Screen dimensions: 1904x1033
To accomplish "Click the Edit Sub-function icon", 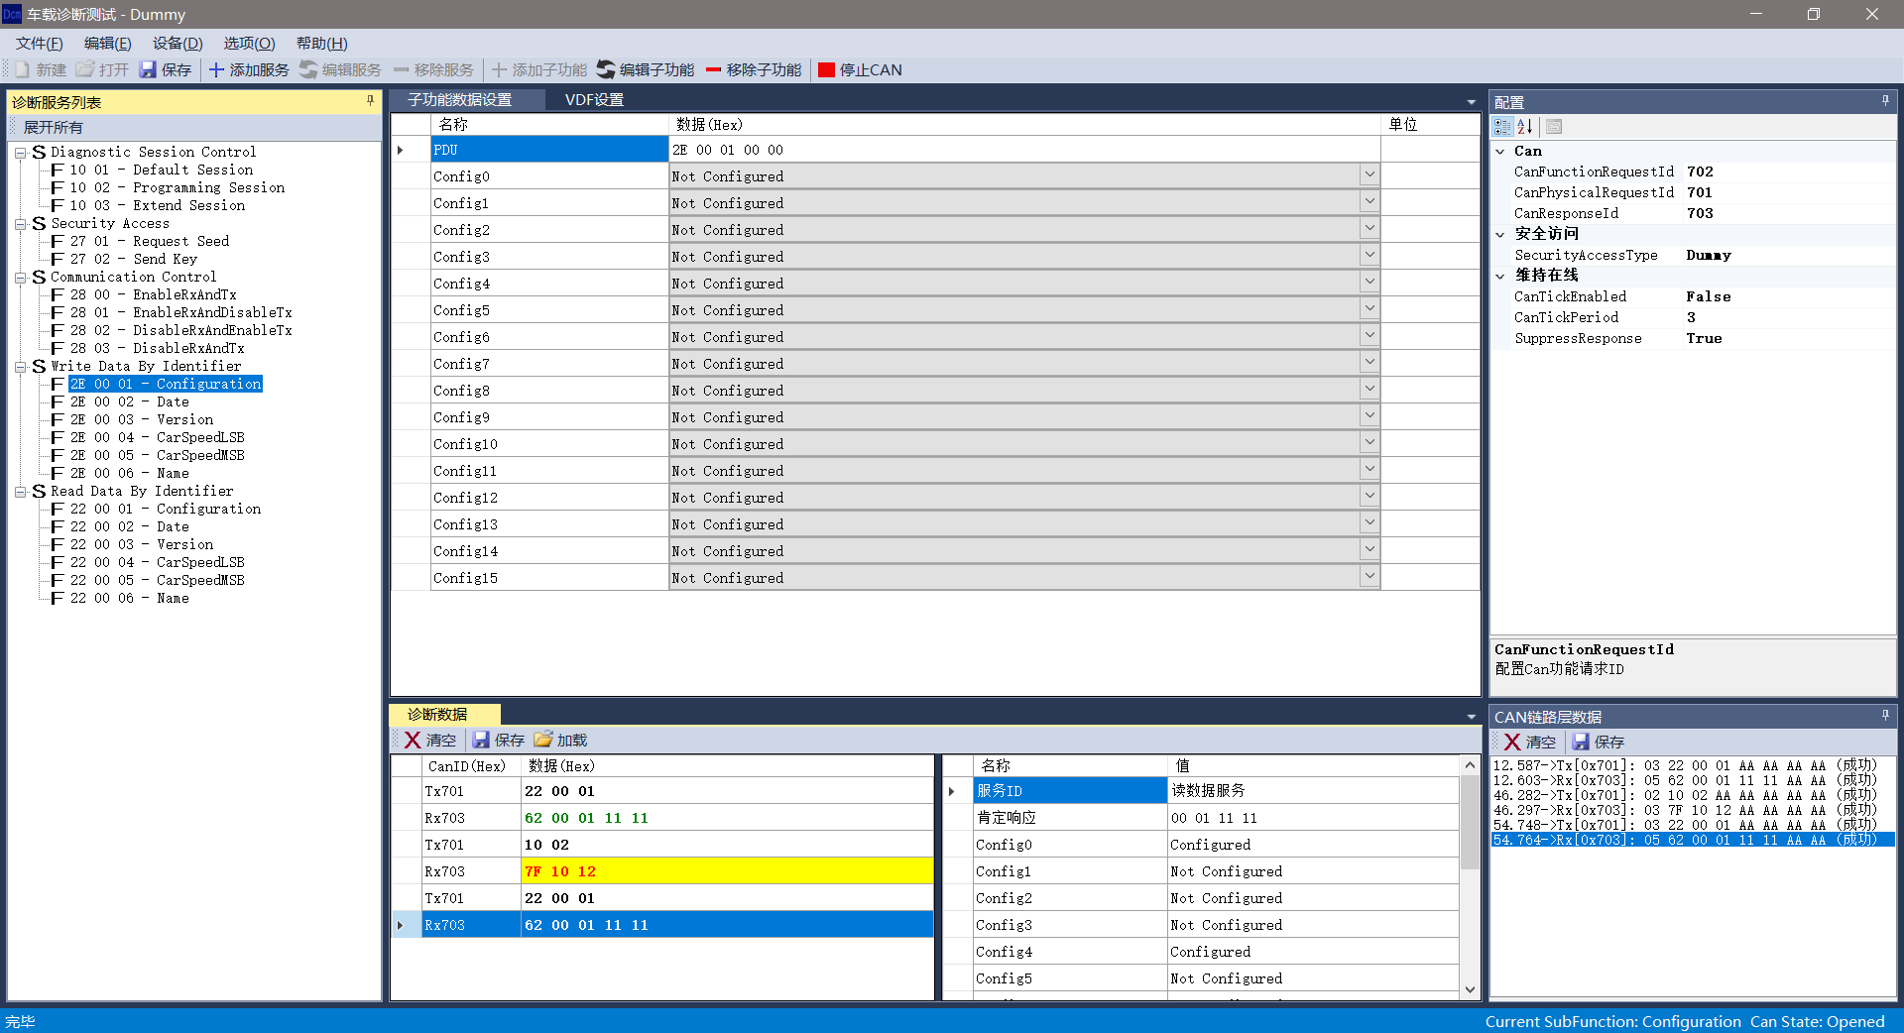I will 606,70.
